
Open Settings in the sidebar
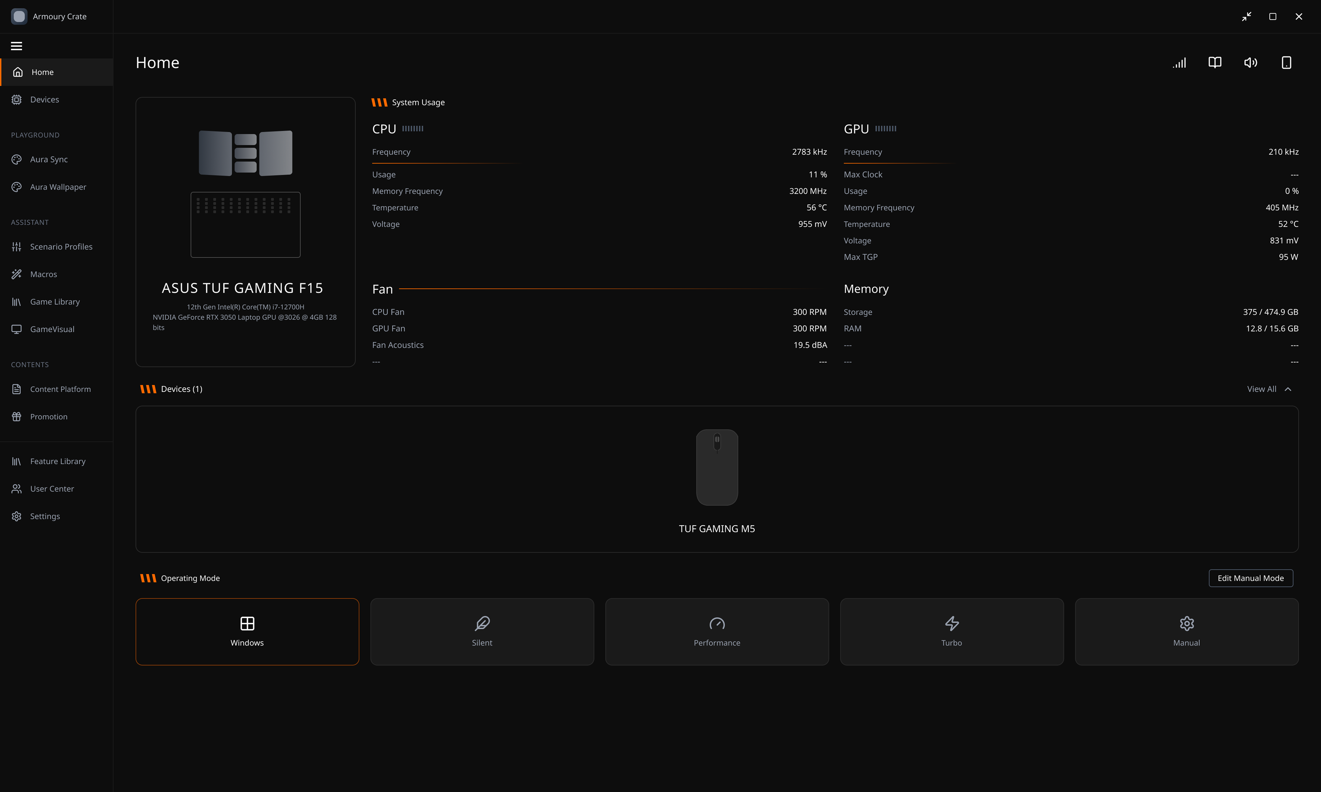[45, 516]
